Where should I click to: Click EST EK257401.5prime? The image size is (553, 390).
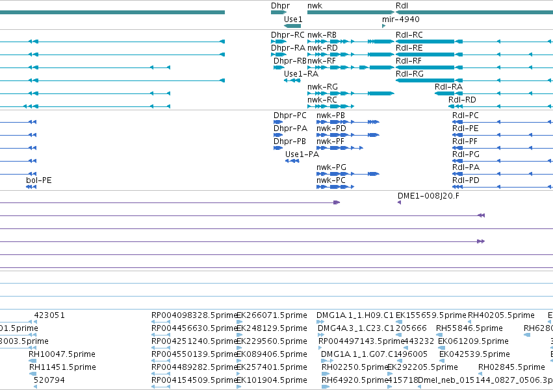click(238, 374)
